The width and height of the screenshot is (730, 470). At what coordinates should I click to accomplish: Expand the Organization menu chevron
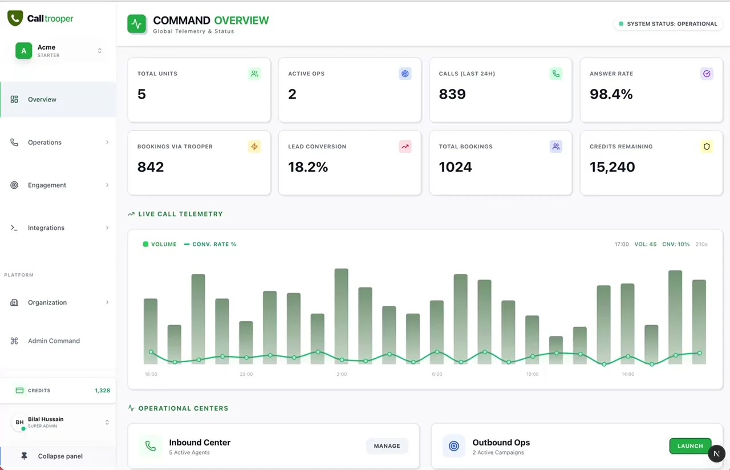click(x=107, y=302)
